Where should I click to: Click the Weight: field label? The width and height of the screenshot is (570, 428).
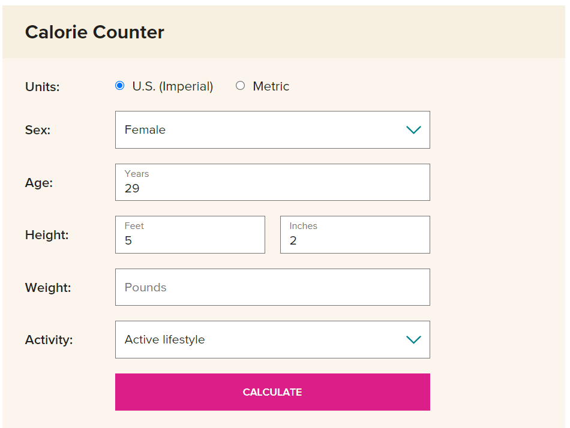[x=48, y=288]
